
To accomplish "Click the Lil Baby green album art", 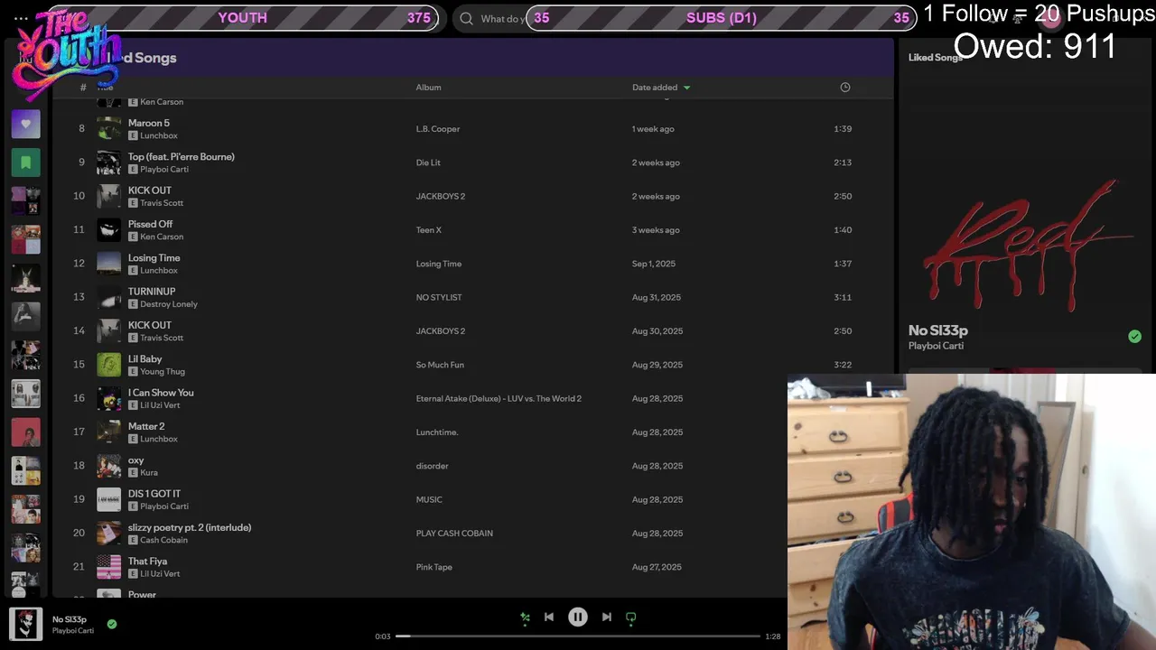I will [108, 365].
